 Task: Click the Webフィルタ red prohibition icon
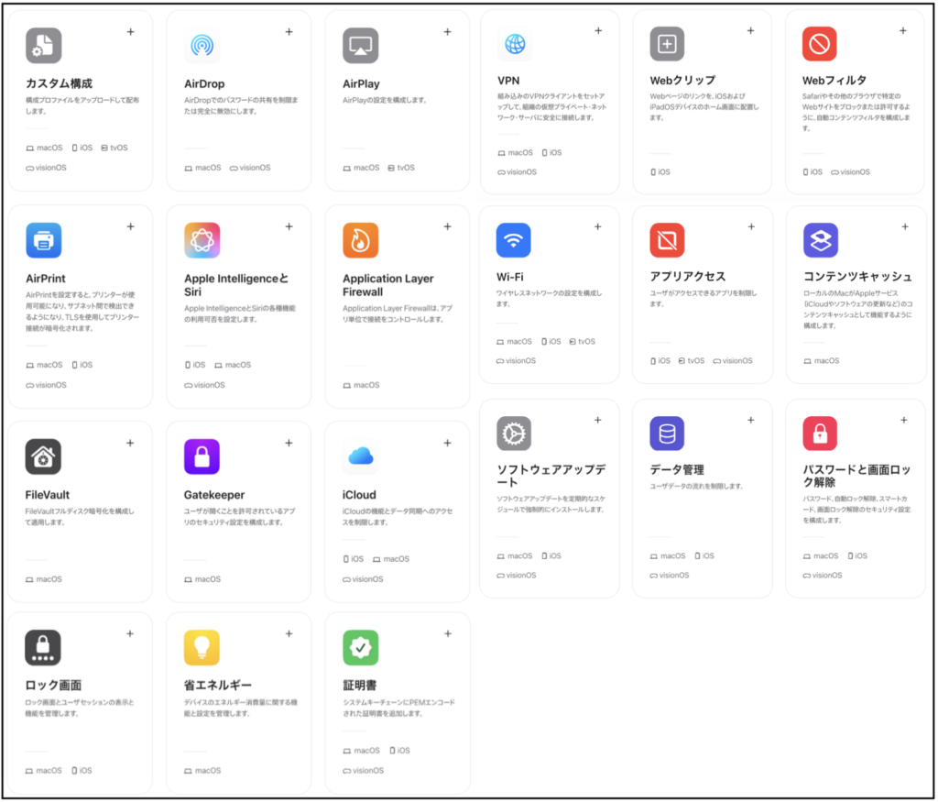(x=820, y=44)
